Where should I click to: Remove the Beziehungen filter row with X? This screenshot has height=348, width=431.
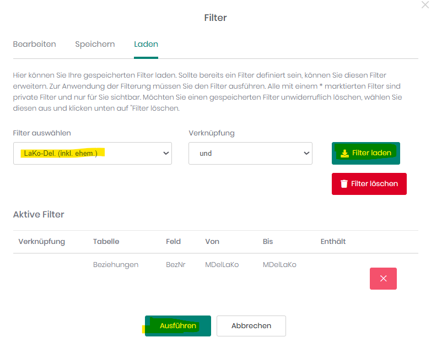click(383, 279)
